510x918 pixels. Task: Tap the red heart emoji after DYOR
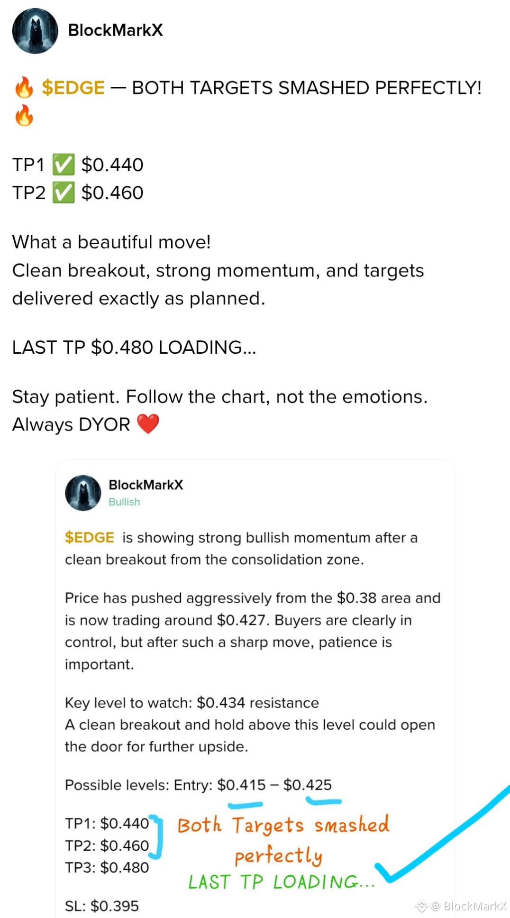click(x=148, y=424)
